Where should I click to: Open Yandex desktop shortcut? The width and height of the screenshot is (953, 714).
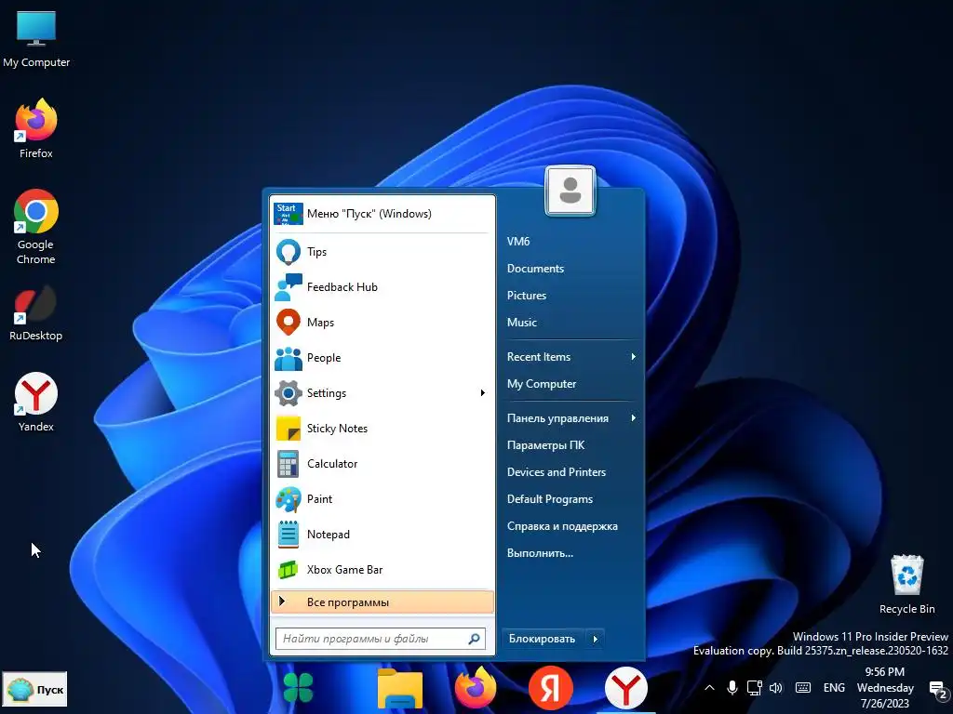pos(36,402)
